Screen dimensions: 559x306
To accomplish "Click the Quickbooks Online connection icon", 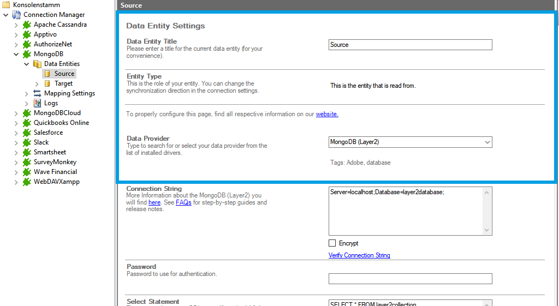I will tap(27, 123).
